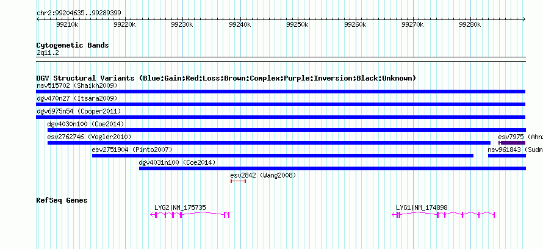
Task: Click the dgv4030n100 (Coe2014) label
Action: click(x=85, y=124)
